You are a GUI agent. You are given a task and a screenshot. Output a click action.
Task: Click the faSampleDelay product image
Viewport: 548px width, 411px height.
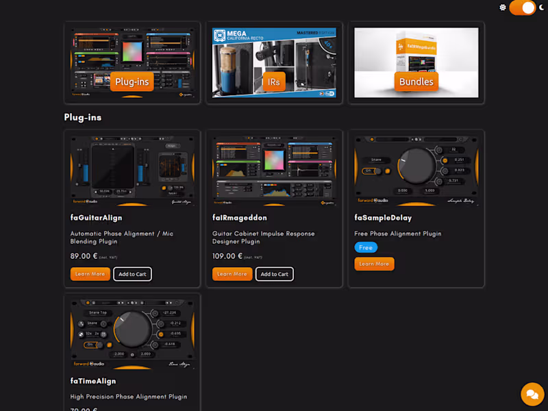[416, 168]
